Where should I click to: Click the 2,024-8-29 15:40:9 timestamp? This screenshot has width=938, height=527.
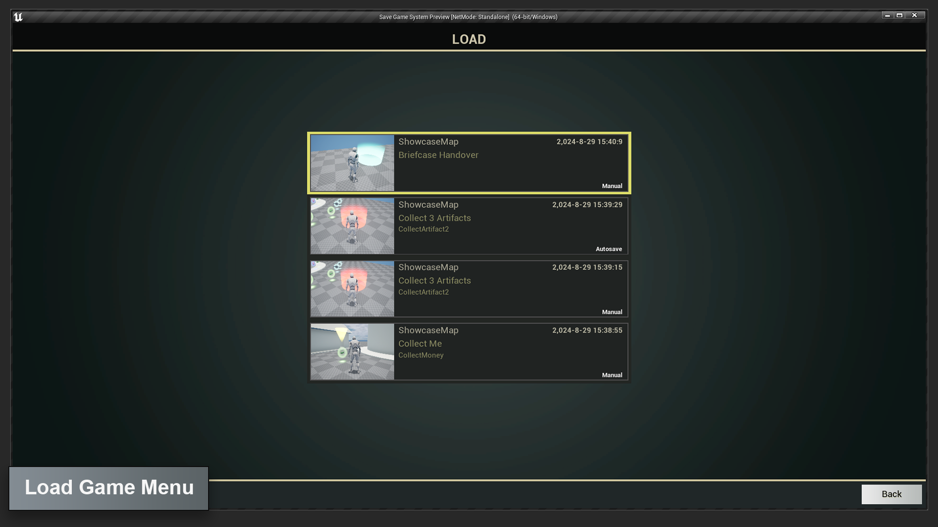(x=589, y=142)
